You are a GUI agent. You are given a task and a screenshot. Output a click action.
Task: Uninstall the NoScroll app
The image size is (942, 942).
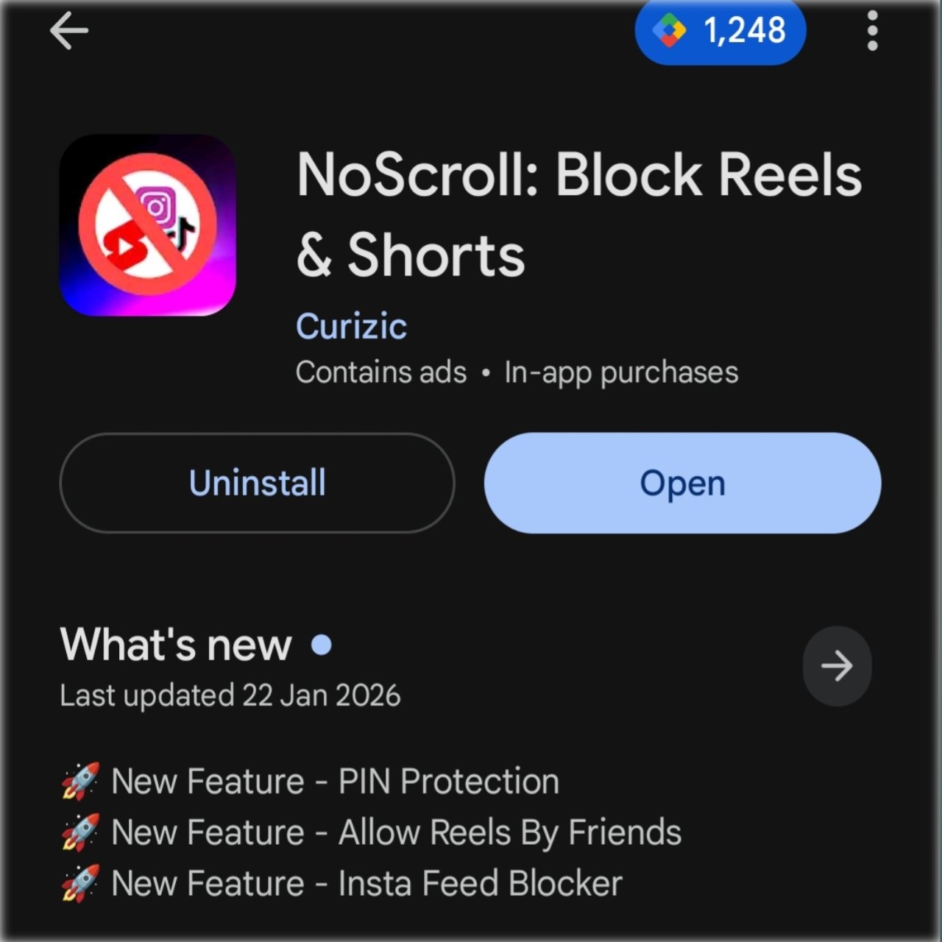(257, 483)
